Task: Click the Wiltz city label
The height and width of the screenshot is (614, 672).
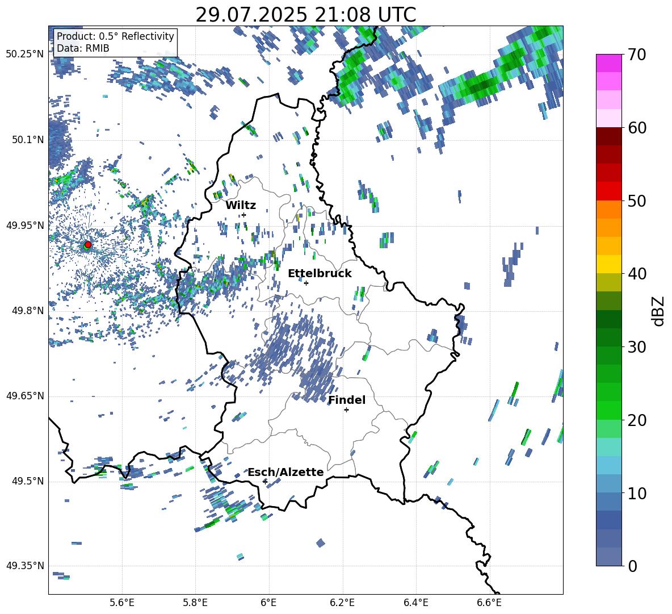Action: (x=241, y=206)
